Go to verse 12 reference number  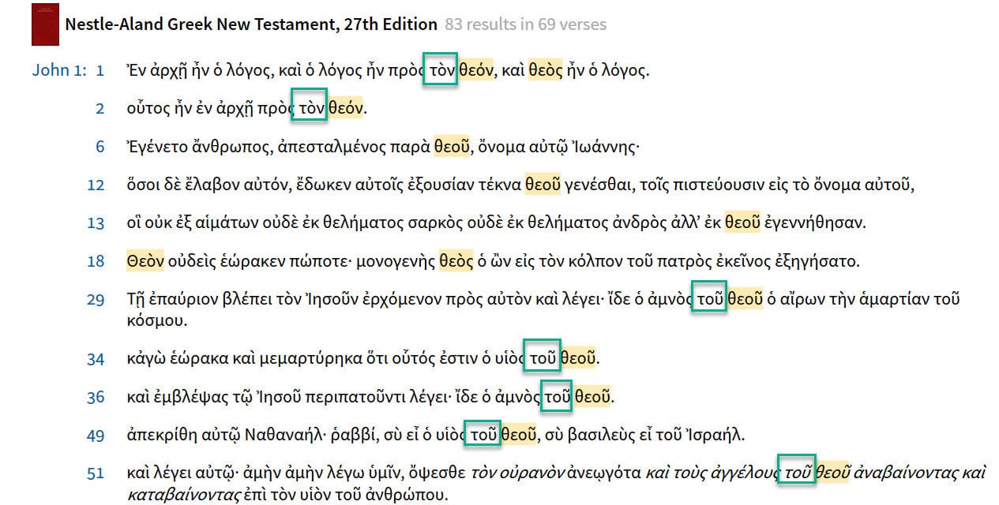(96, 185)
